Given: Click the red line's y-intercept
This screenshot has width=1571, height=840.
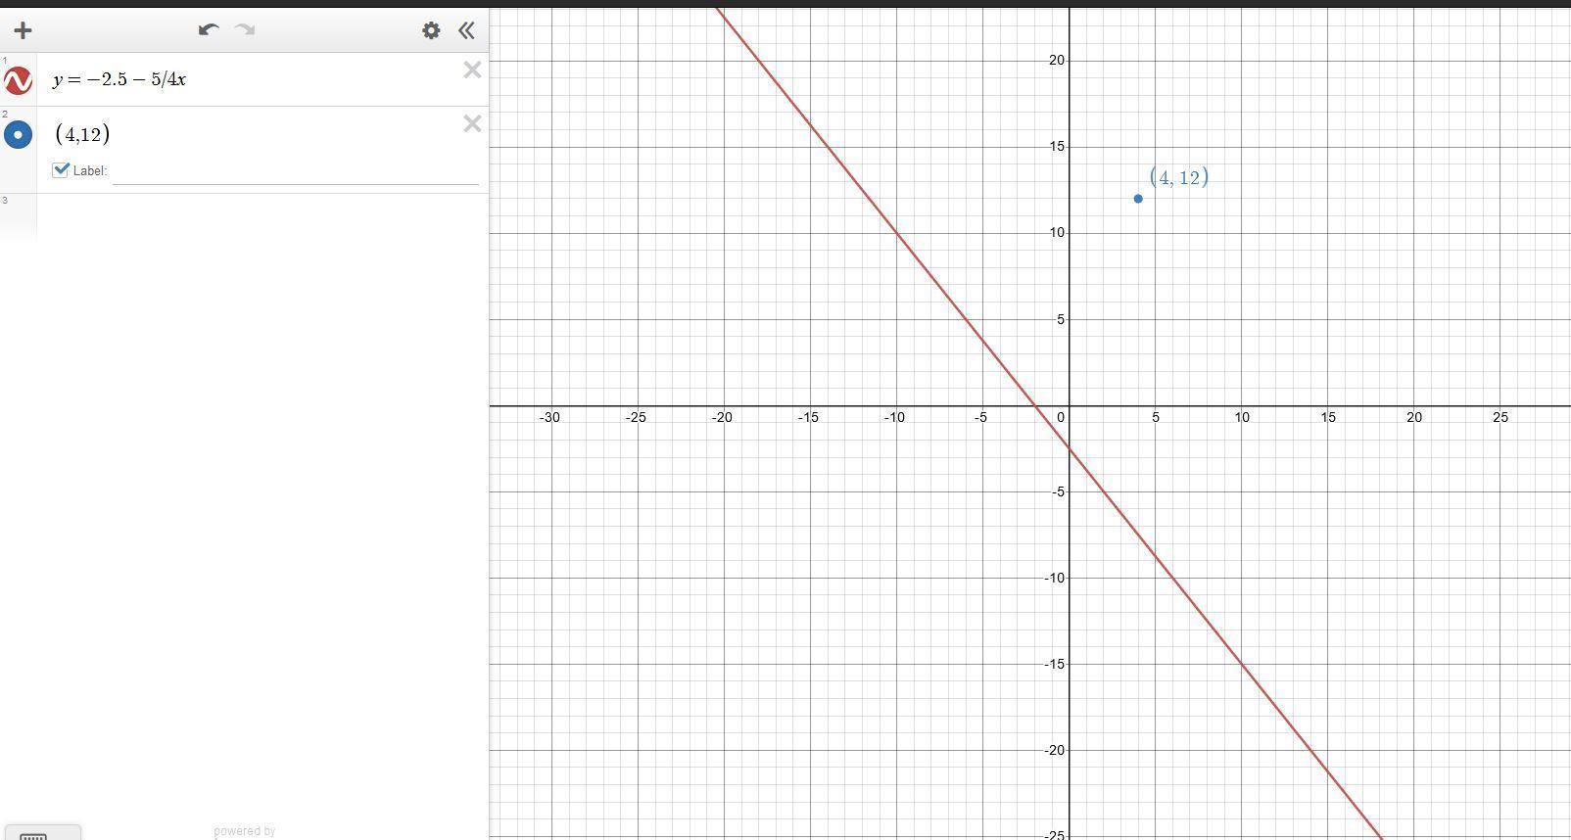Looking at the screenshot, I should [x=1070, y=449].
